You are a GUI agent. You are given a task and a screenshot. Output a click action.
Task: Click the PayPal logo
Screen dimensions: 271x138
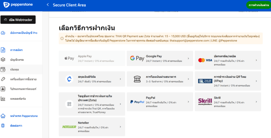pyautogui.click(x=137, y=102)
